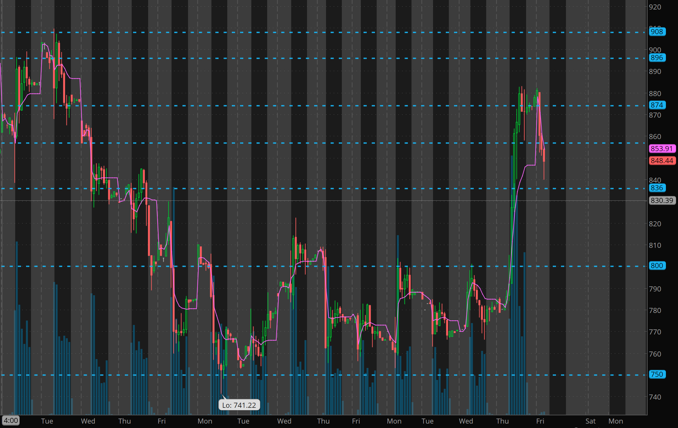Click the magenta 853.91 indicator value label
The width and height of the screenshot is (678, 428).
point(662,149)
